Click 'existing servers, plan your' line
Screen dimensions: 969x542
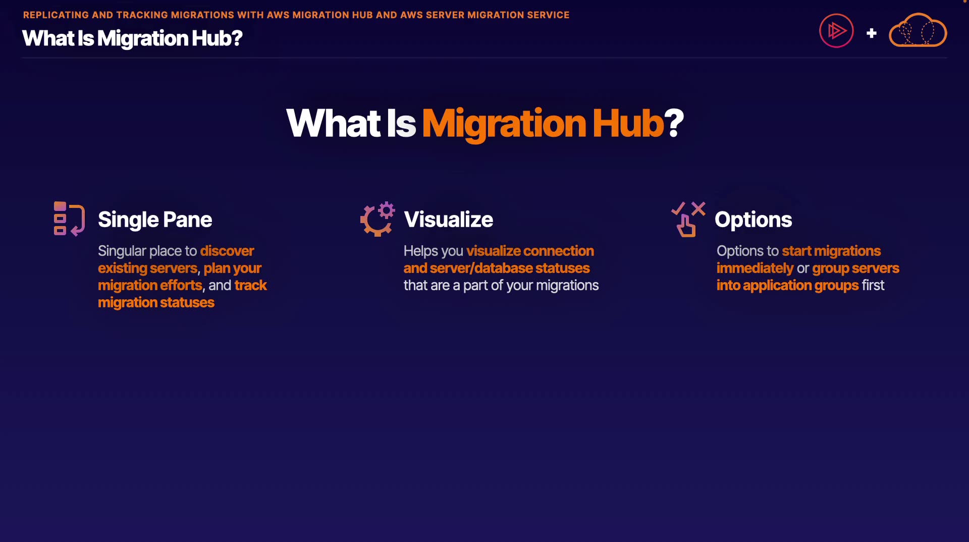(180, 268)
